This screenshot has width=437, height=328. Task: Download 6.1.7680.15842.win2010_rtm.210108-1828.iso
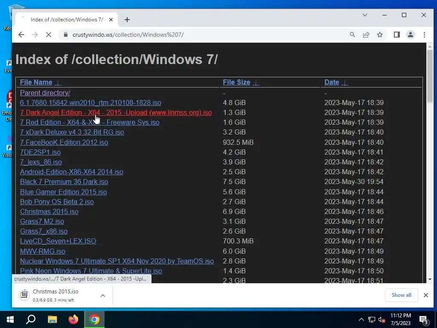point(90,102)
